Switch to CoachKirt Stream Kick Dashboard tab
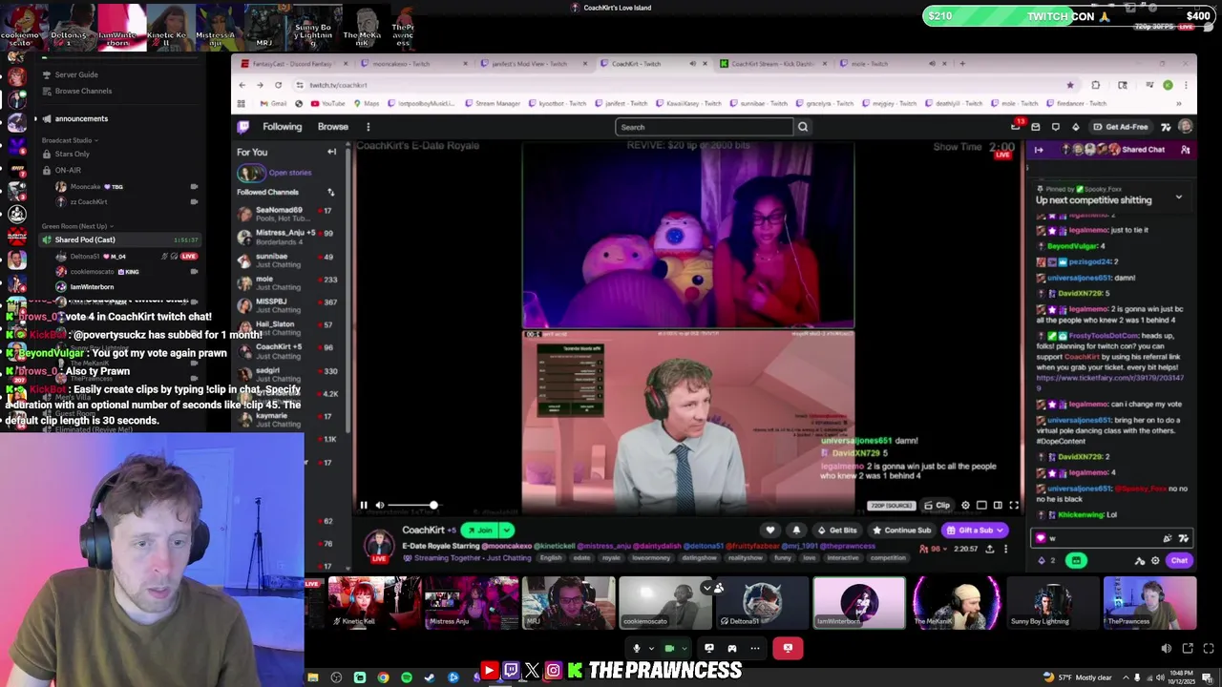 pyautogui.click(x=772, y=64)
